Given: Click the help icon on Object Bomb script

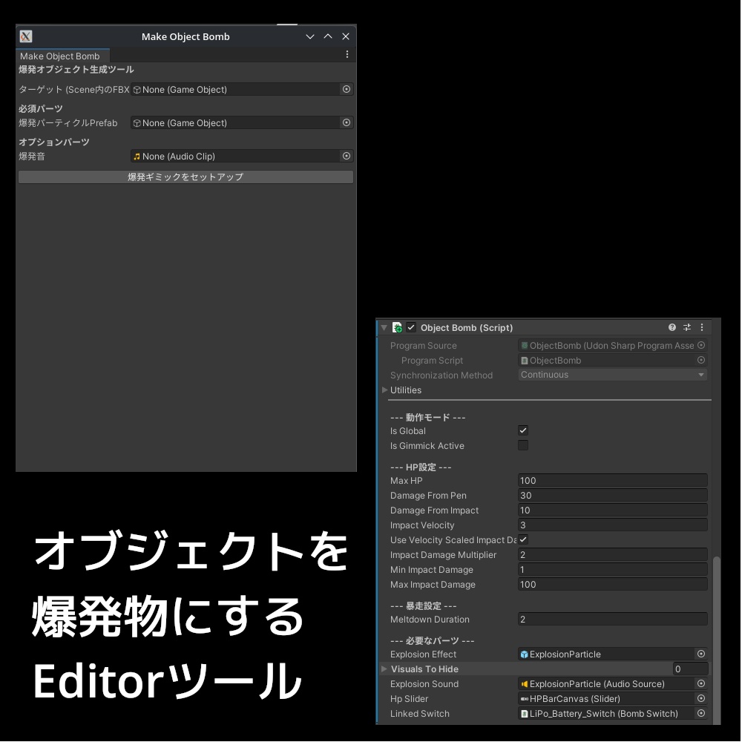Looking at the screenshot, I should (672, 327).
